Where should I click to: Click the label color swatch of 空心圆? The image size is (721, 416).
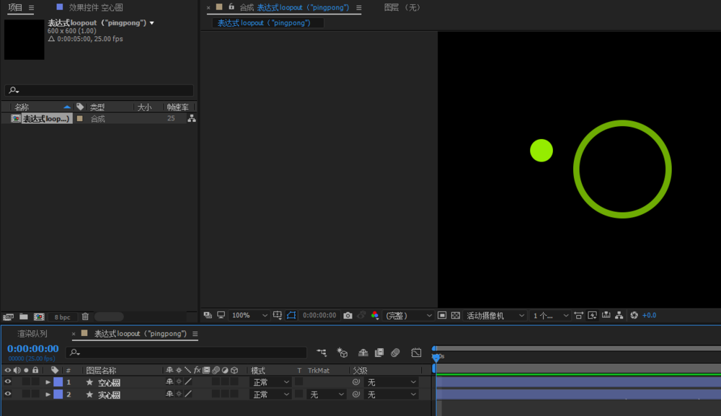pyautogui.click(x=58, y=381)
